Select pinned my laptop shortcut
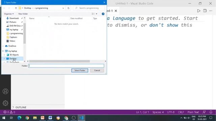 tap(14, 30)
